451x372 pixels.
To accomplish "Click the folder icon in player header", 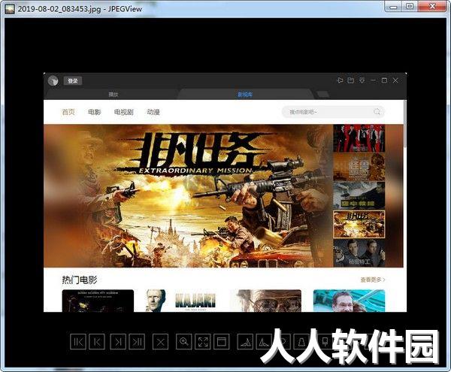I will [351, 80].
